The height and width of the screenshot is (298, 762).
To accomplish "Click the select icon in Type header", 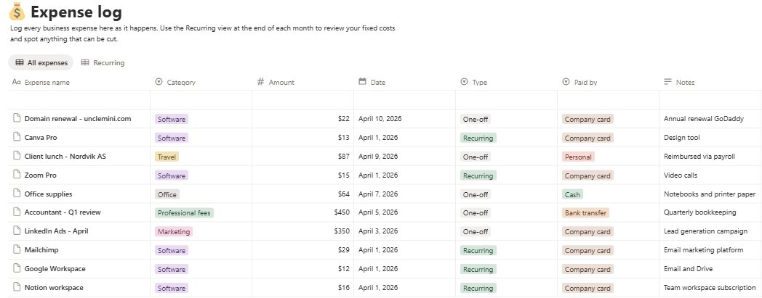I will point(464,82).
